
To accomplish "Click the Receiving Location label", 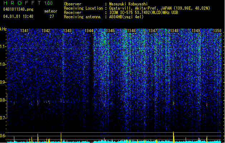I will point(83,8).
